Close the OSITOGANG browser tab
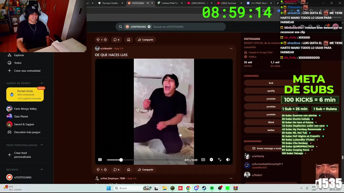This screenshot has height=193, width=344. (x=152, y=3)
